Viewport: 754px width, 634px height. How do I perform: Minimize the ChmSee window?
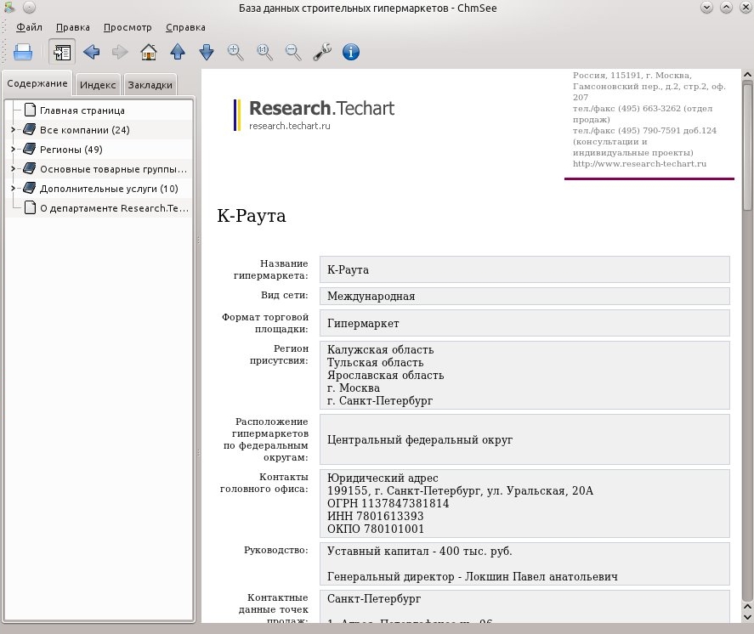pyautogui.click(x=706, y=7)
